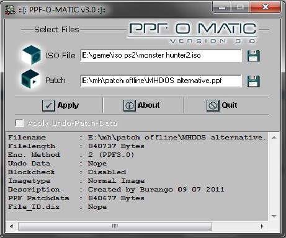Focus the ISO File path field
Screen dimensions: 286x238
[x=161, y=55]
